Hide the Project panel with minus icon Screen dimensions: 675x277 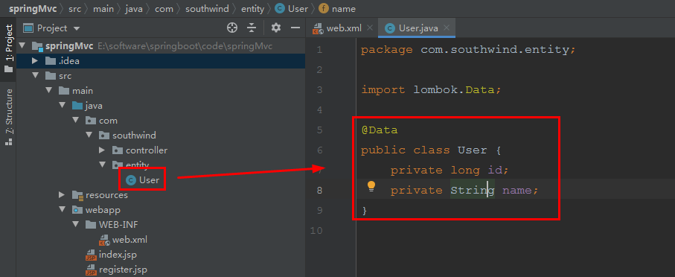[295, 28]
